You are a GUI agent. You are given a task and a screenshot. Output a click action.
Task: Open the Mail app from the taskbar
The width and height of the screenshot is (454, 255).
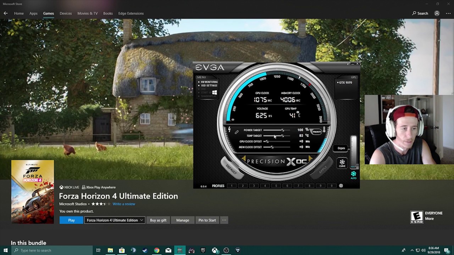168,250
